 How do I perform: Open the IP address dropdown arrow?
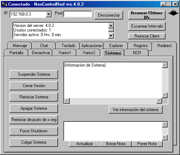coord(48,14)
